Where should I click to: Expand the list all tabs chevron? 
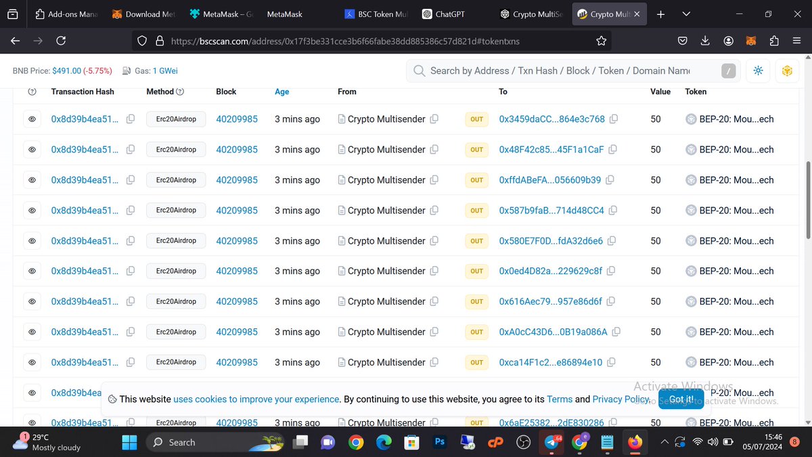tap(687, 14)
